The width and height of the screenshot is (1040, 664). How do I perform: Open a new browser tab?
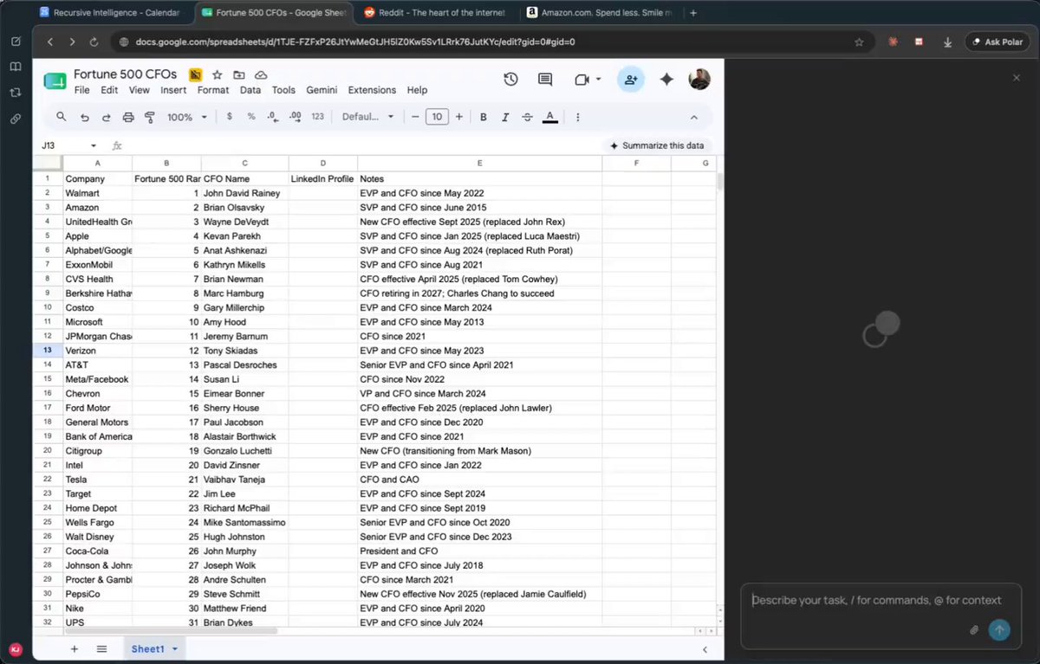point(693,13)
